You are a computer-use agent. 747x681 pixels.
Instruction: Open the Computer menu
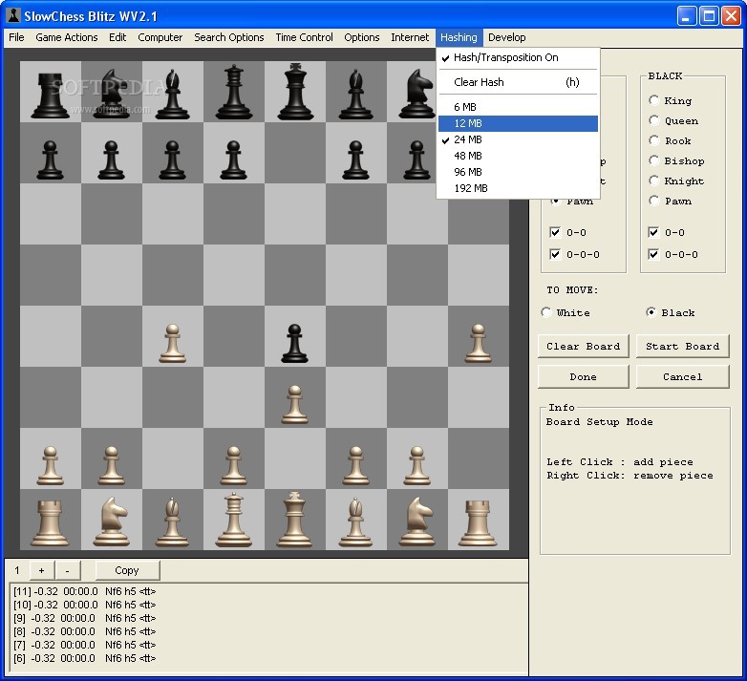[160, 37]
